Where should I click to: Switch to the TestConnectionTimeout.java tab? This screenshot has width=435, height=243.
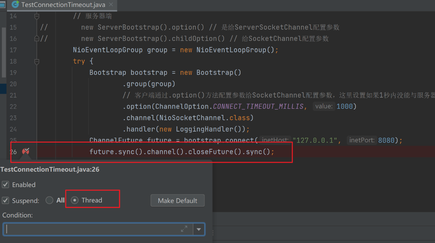(x=62, y=5)
